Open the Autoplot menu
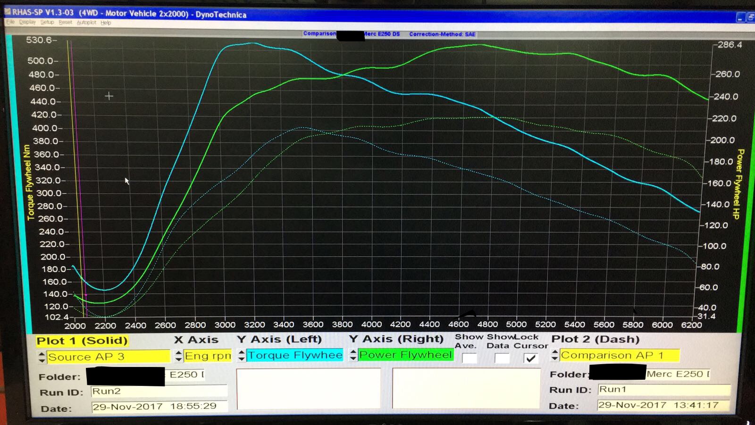Viewport: 755px width, 425px height. pyautogui.click(x=86, y=22)
